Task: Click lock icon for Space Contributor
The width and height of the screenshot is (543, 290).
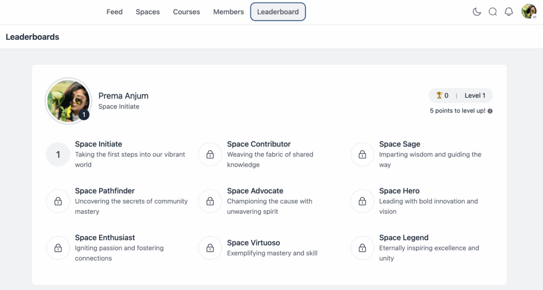Action: point(210,154)
